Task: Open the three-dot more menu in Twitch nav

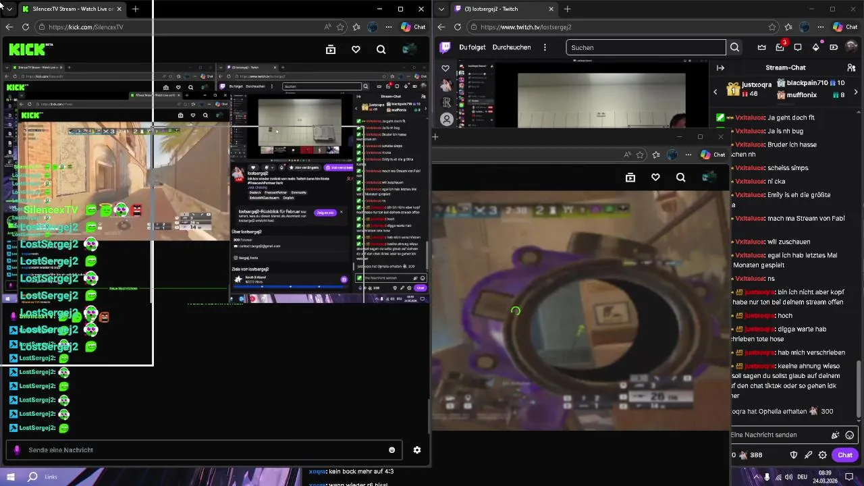Action: point(545,47)
